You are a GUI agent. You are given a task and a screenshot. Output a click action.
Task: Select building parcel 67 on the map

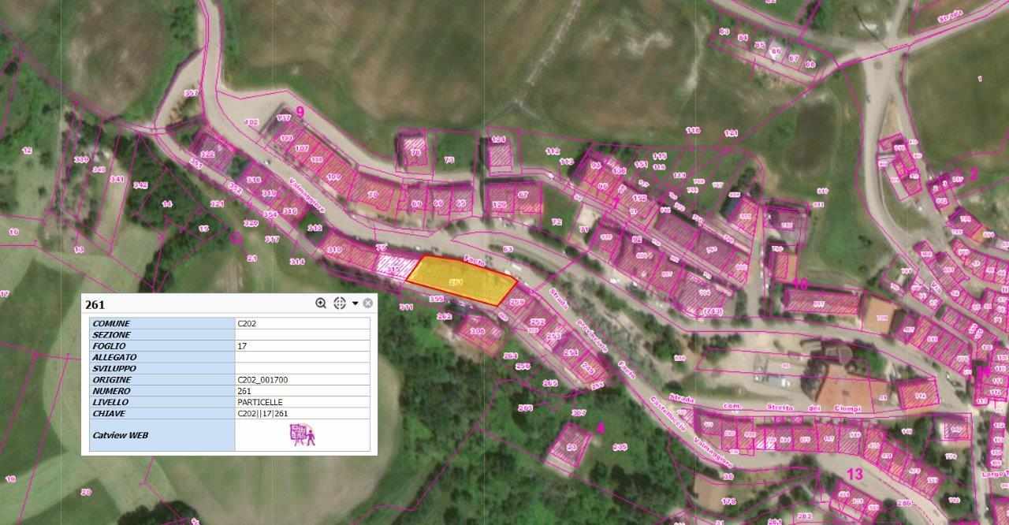(x=523, y=195)
